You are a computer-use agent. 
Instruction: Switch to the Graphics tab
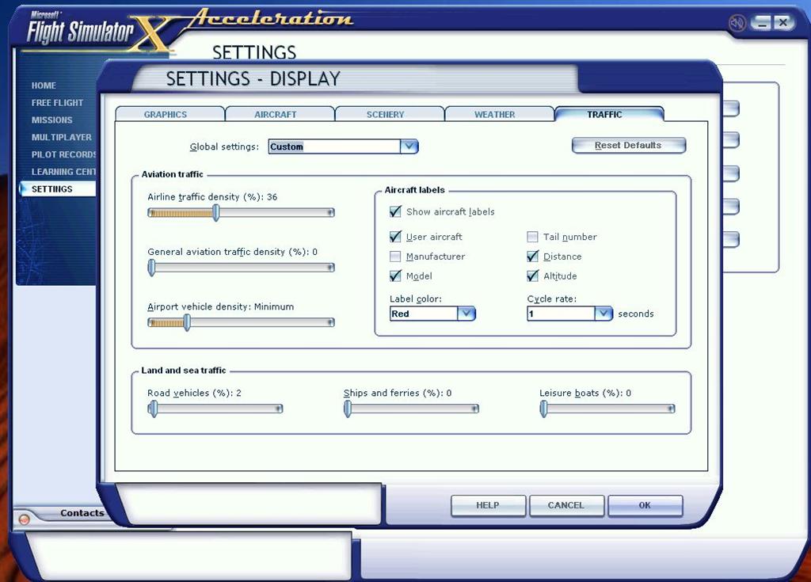[x=166, y=115]
